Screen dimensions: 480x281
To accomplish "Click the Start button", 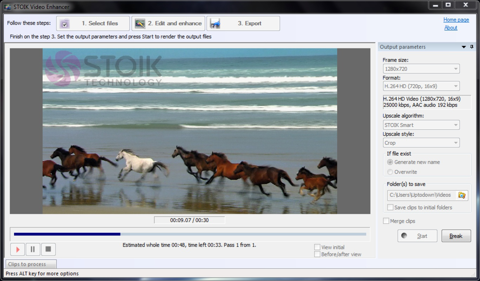I will point(417,236).
